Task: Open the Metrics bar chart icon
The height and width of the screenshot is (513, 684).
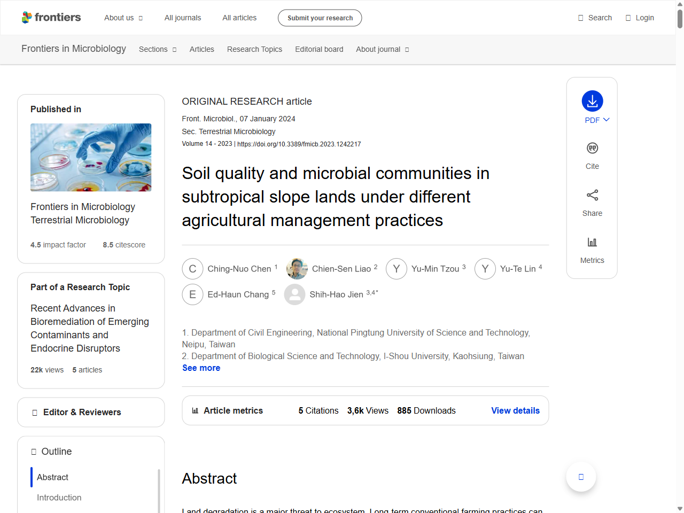Action: pyautogui.click(x=592, y=242)
